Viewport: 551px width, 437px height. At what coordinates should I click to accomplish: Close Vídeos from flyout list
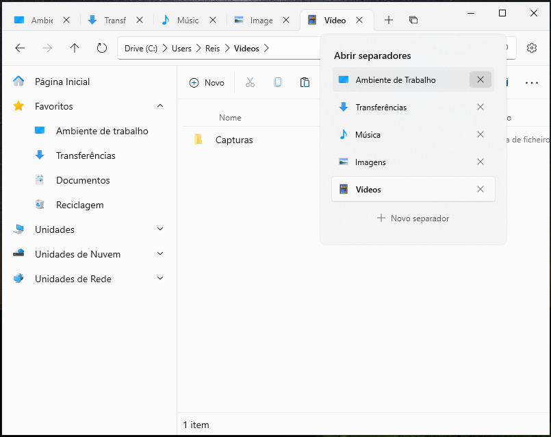tap(480, 190)
